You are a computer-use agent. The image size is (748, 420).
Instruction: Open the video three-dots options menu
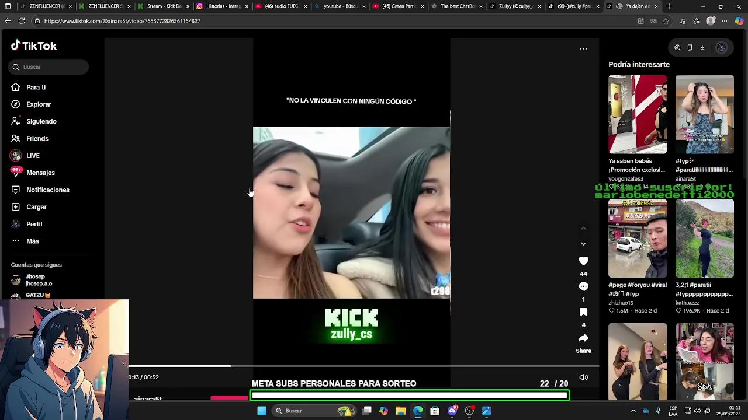583,48
